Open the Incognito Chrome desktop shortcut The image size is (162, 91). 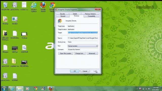pyautogui.click(x=52, y=7)
